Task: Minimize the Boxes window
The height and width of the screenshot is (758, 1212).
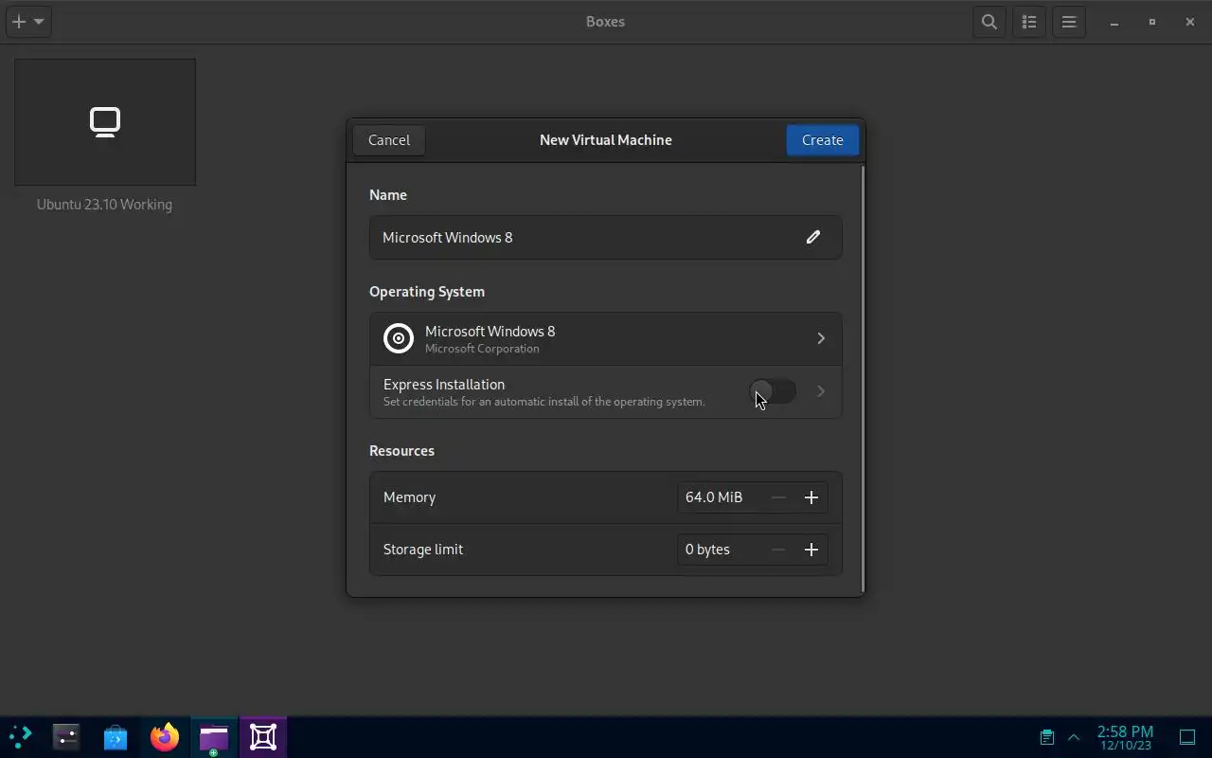Action: [1114, 22]
